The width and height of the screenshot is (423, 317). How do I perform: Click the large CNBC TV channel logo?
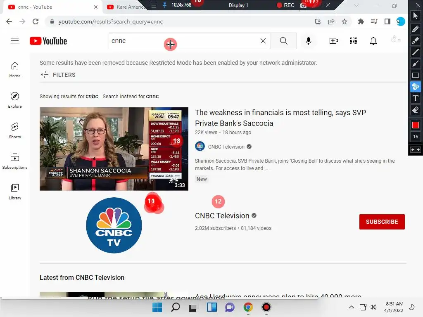pos(114,225)
